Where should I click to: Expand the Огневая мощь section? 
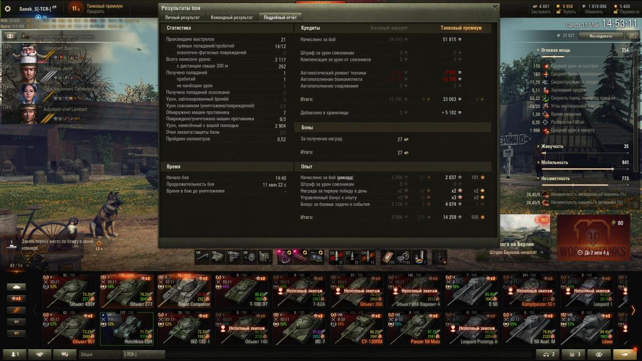(x=555, y=50)
